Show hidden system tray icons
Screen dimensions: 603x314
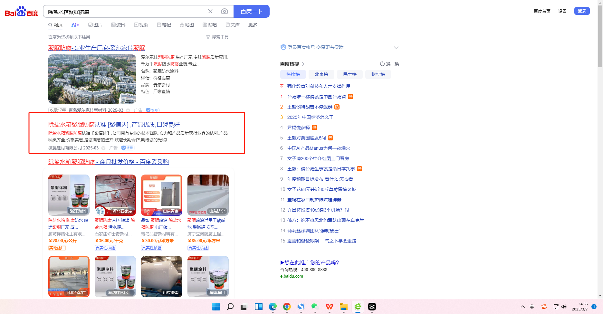[x=522, y=307]
